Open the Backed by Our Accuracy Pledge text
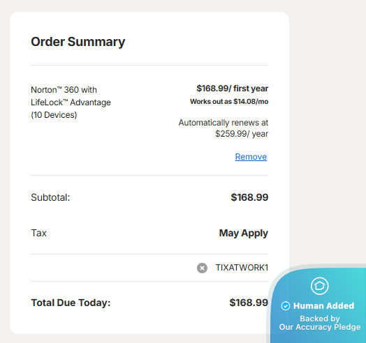Image resolution: width=366 pixels, height=343 pixels. [x=319, y=323]
